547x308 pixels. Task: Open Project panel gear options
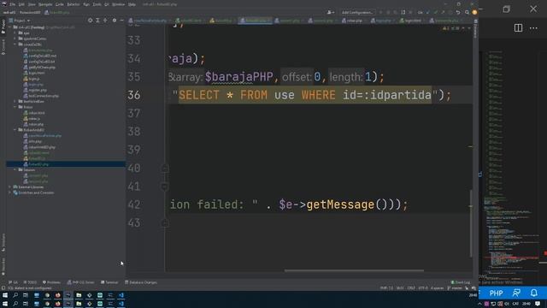(x=114, y=21)
